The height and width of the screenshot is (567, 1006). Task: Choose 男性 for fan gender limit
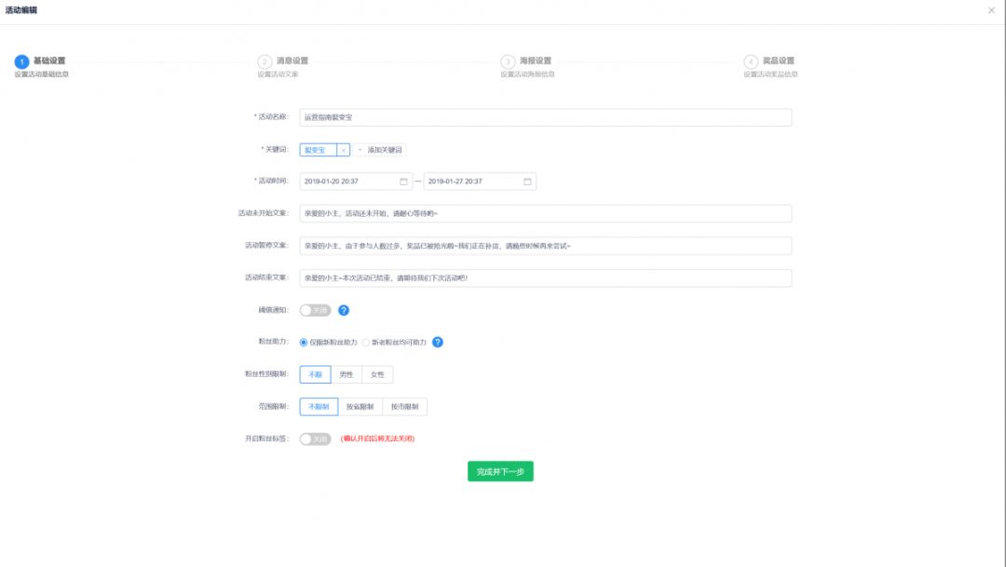(347, 374)
